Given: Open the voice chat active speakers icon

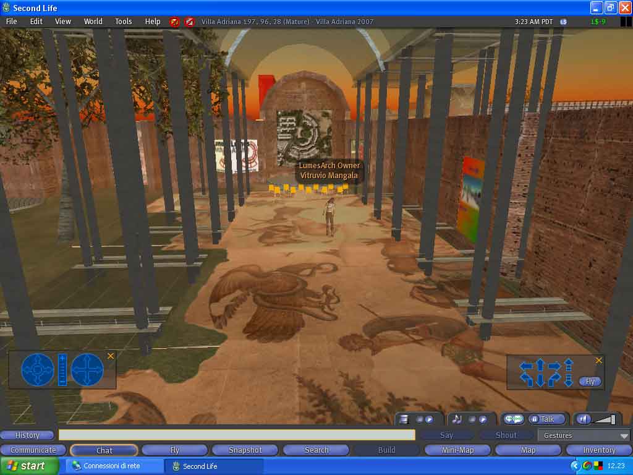Looking at the screenshot, I should click(513, 419).
